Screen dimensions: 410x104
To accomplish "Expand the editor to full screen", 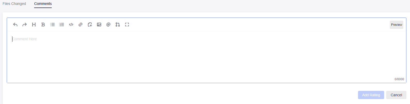I will (127, 25).
